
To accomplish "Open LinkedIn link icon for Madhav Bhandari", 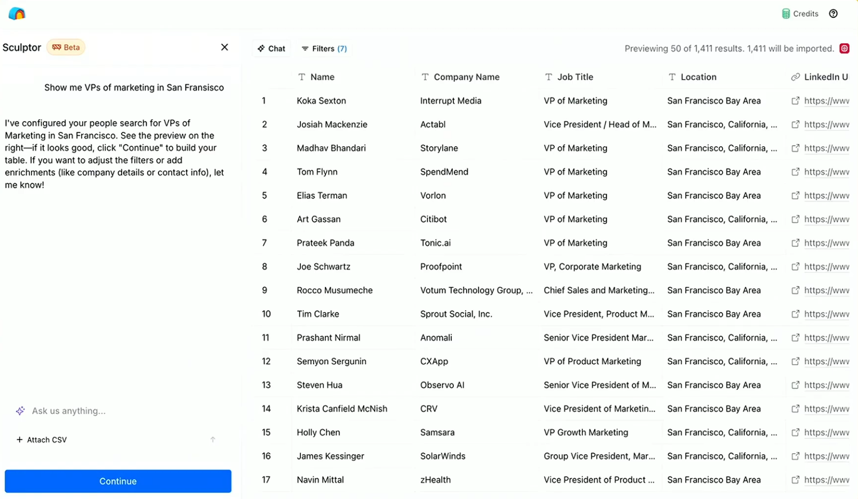I will [x=795, y=148].
